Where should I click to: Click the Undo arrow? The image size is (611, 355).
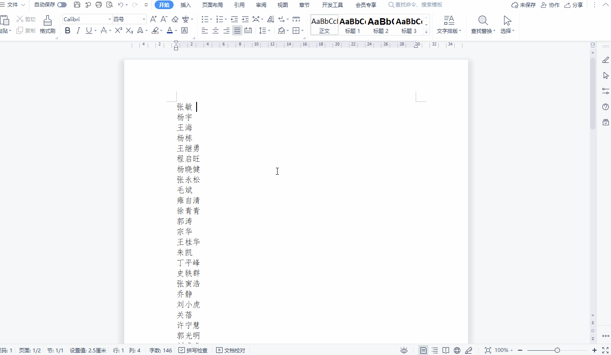[x=120, y=5]
